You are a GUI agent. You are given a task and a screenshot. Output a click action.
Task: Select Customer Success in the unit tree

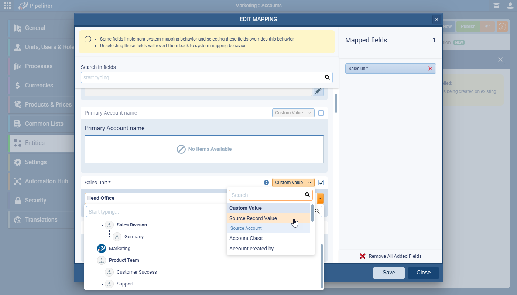pyautogui.click(x=137, y=272)
